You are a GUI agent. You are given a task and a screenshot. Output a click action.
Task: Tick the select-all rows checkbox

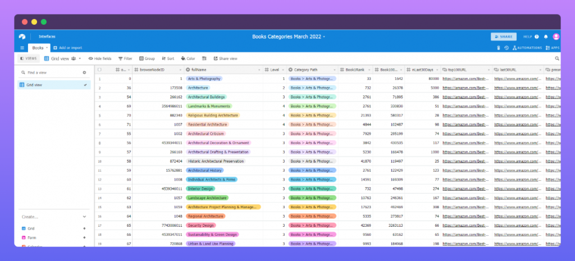(x=99, y=70)
